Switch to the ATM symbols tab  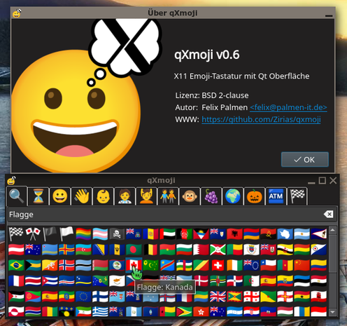click(x=276, y=196)
